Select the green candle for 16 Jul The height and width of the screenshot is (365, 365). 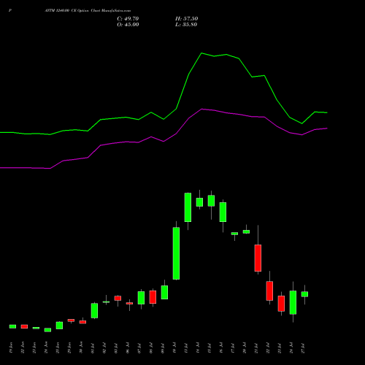[223, 212]
